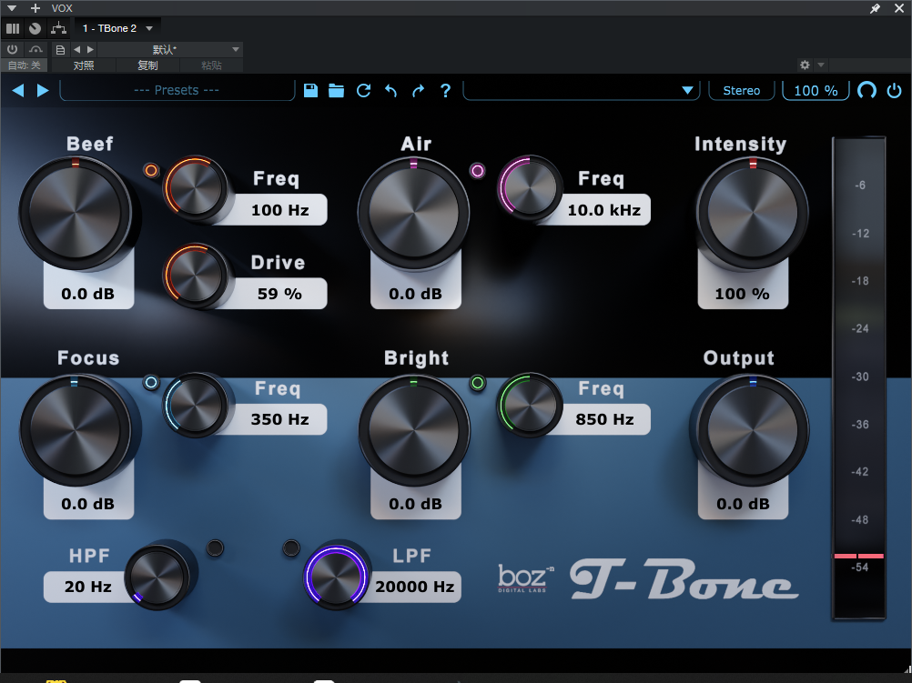The image size is (912, 683).
Task: Click the Stereo mode button
Action: [x=742, y=91]
